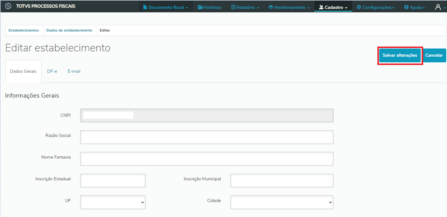Open the Monitoramento menu
447x217 pixels.
(x=289, y=7)
